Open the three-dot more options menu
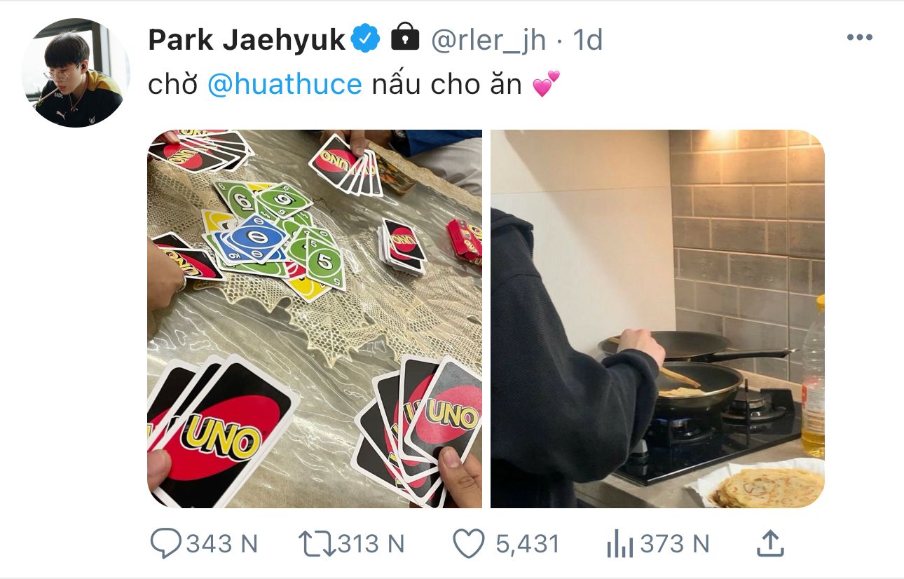Viewport: 904px width, 579px height. point(859,38)
